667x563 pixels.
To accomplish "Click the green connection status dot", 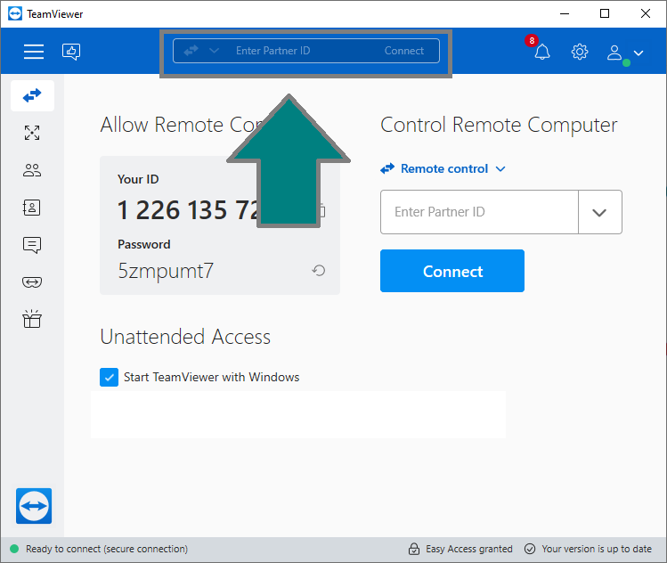I will (x=14, y=549).
